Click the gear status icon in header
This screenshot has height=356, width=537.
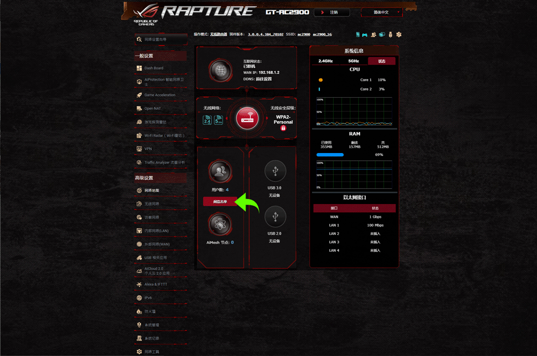click(399, 35)
